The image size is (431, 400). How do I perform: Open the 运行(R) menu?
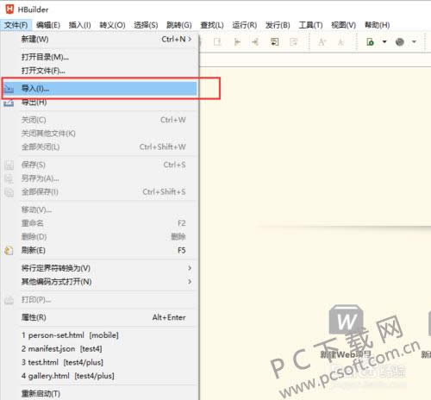(x=245, y=25)
